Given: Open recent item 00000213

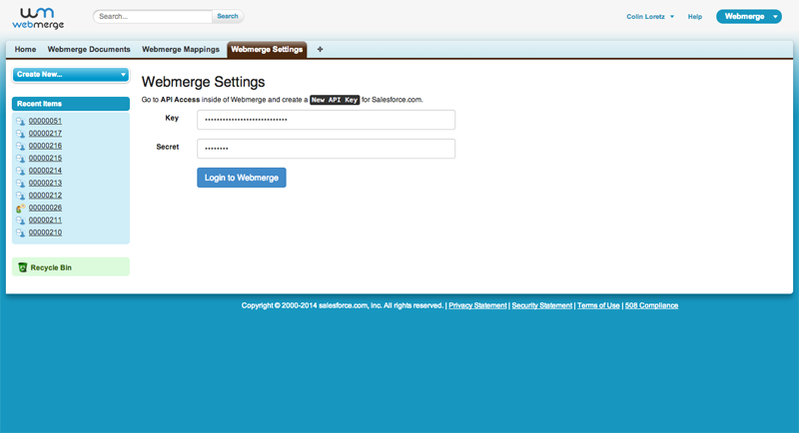Looking at the screenshot, I should (45, 183).
